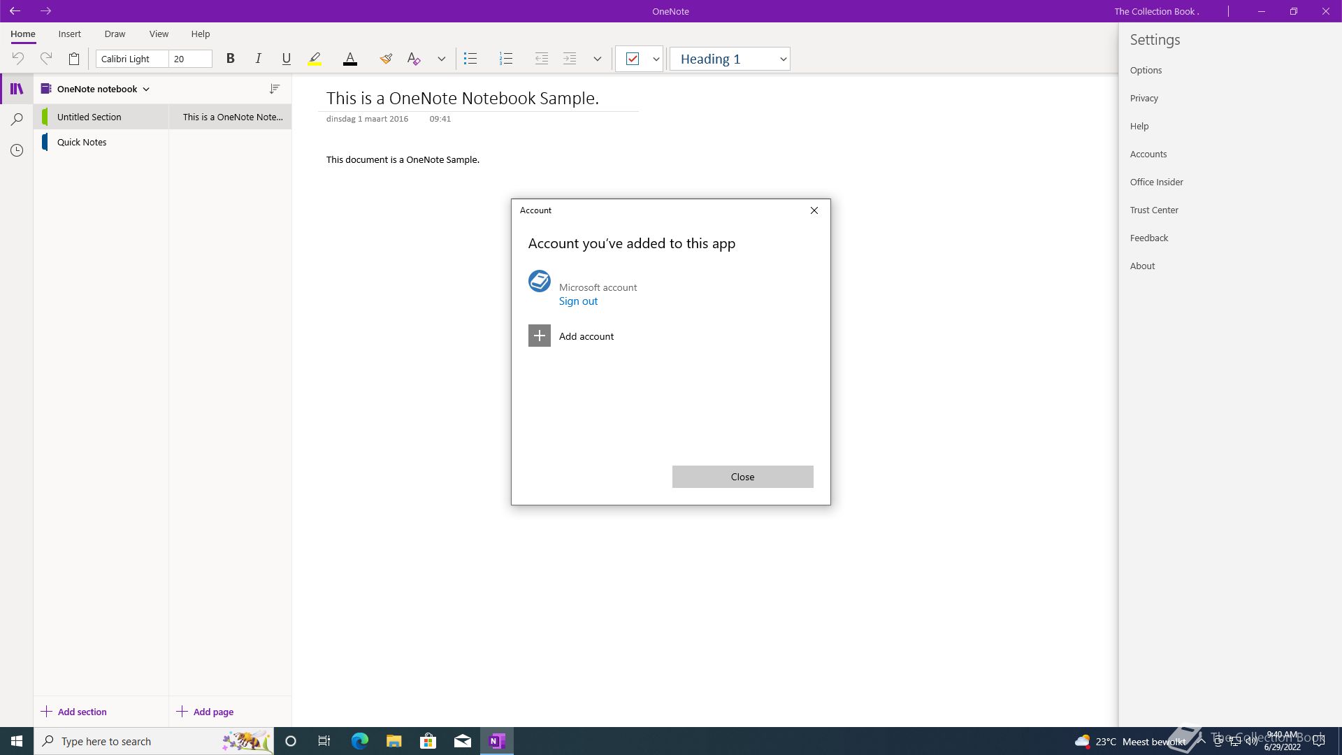The height and width of the screenshot is (755, 1342).
Task: Click the Sign out link
Action: (x=578, y=301)
